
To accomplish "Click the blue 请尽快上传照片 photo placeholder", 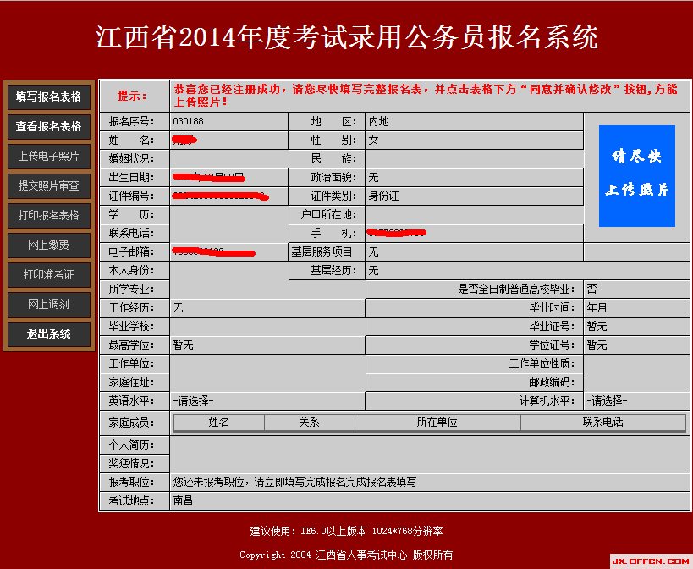I will 636,176.
